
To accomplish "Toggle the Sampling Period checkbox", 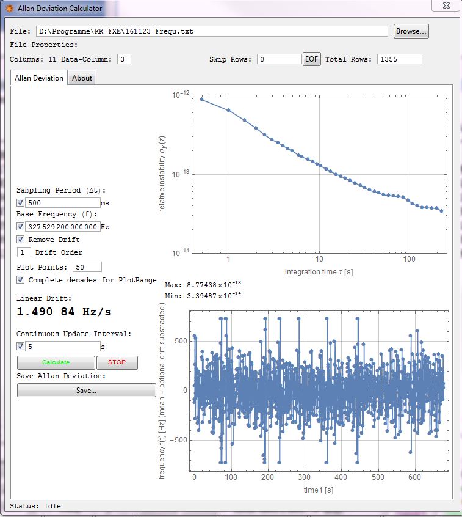I will click(x=20, y=202).
